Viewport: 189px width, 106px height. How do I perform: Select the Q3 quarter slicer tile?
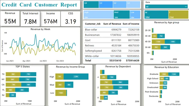click(x=106, y=5)
